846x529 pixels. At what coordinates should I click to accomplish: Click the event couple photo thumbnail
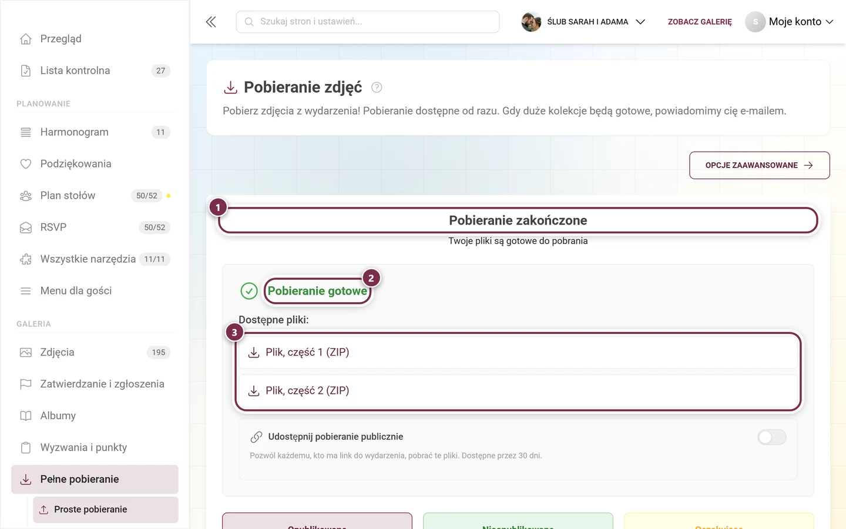(x=531, y=22)
